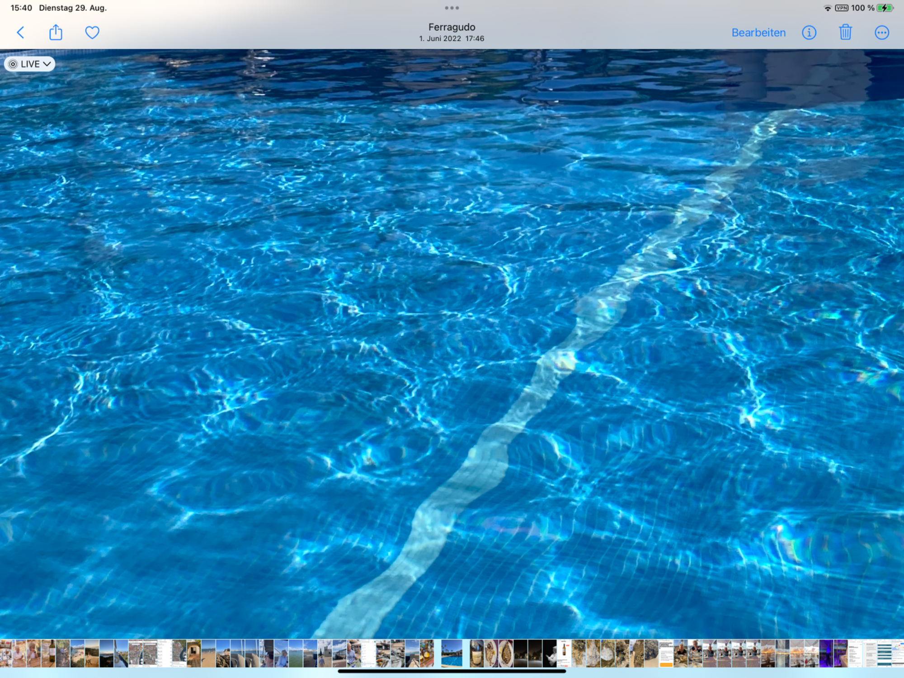The image size is (904, 678).
Task: Tap the 15:40 clock in status bar
Action: (x=21, y=8)
